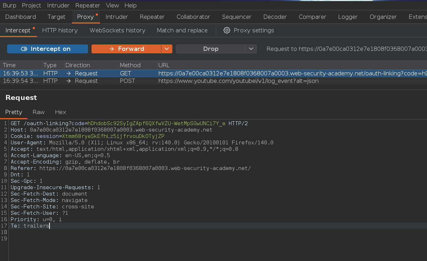Open the Help menu
The image size is (427, 261).
click(130, 5)
